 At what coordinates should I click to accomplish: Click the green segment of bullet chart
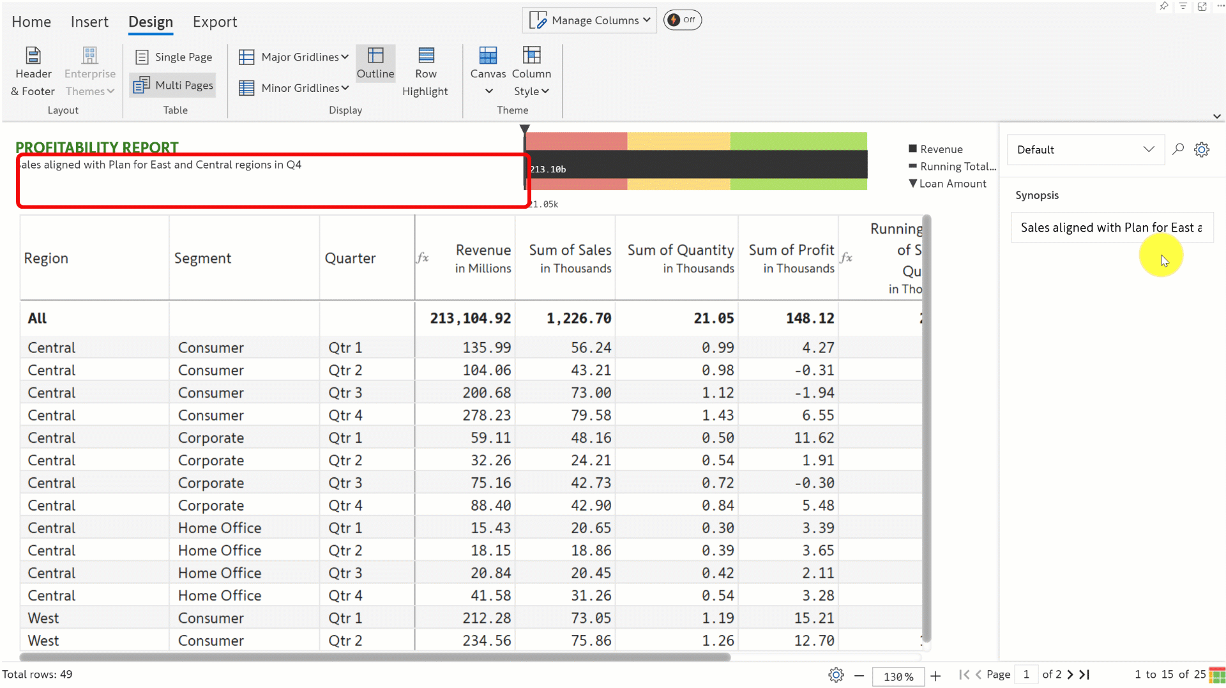click(x=798, y=141)
